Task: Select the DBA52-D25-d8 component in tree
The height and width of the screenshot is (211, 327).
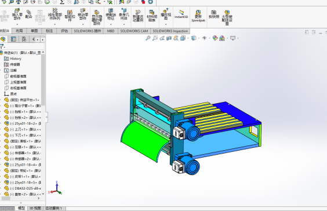Action: click(23, 188)
